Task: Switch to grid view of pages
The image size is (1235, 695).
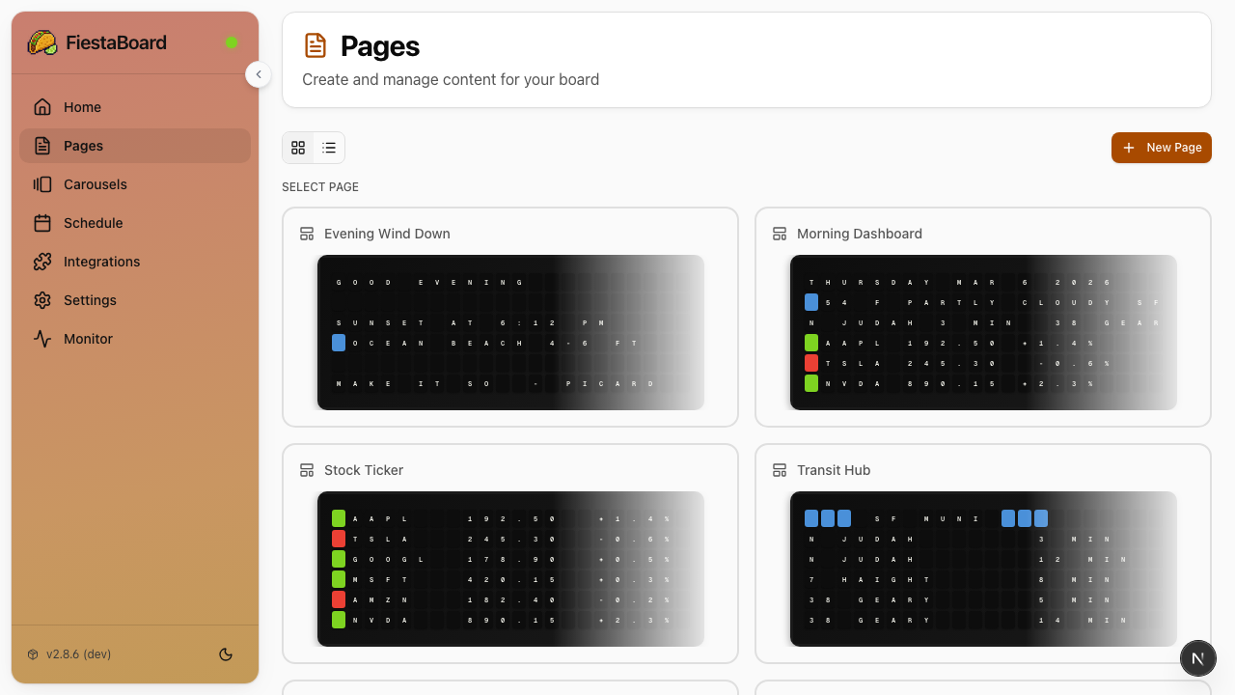Action: click(298, 148)
